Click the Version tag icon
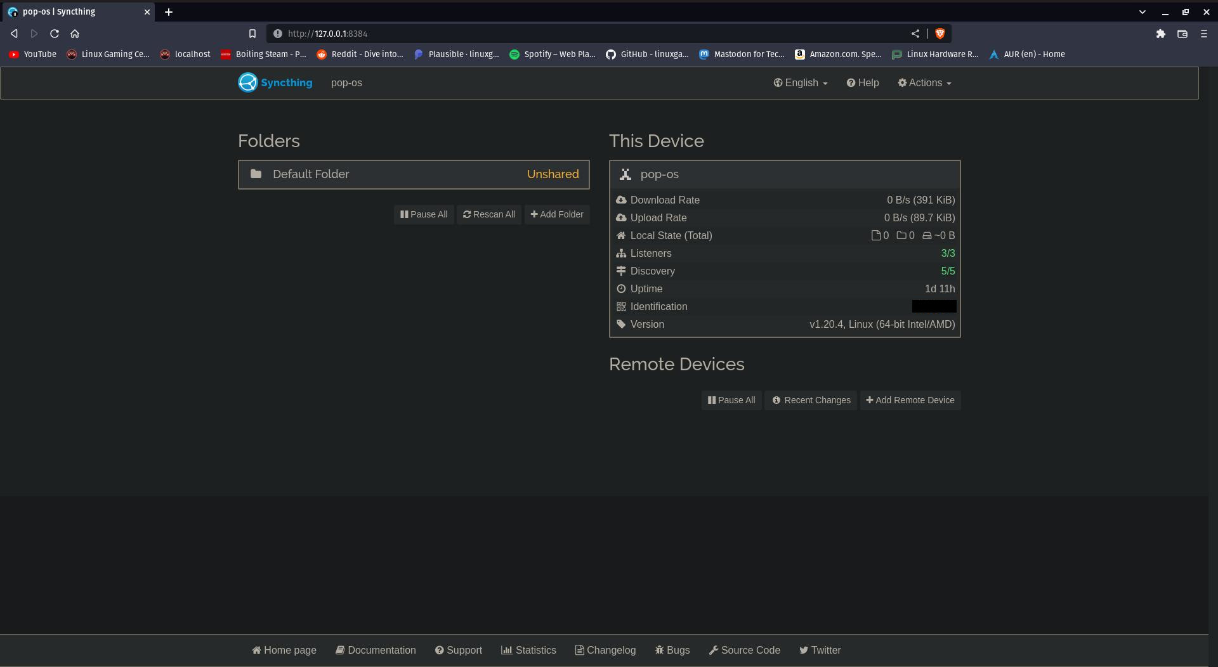This screenshot has height=667, width=1218. point(621,324)
